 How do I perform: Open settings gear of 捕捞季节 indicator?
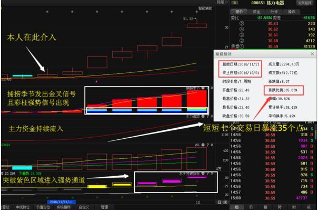[203, 88]
